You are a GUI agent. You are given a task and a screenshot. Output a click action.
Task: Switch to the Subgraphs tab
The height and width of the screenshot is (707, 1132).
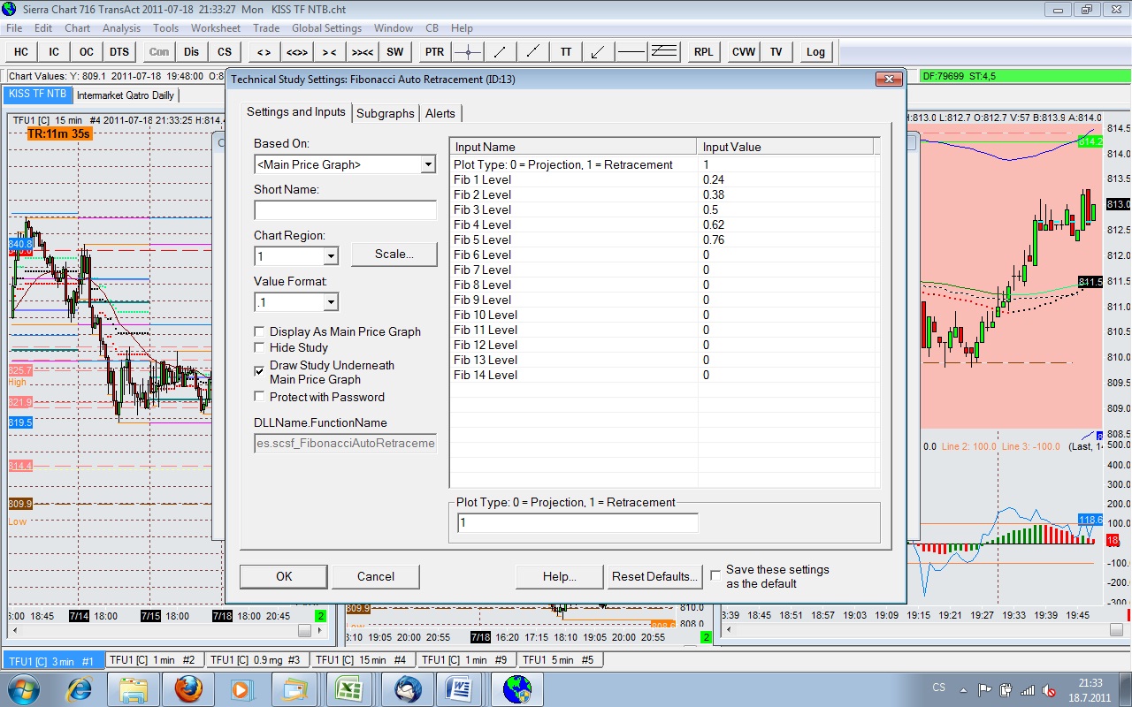coord(386,113)
